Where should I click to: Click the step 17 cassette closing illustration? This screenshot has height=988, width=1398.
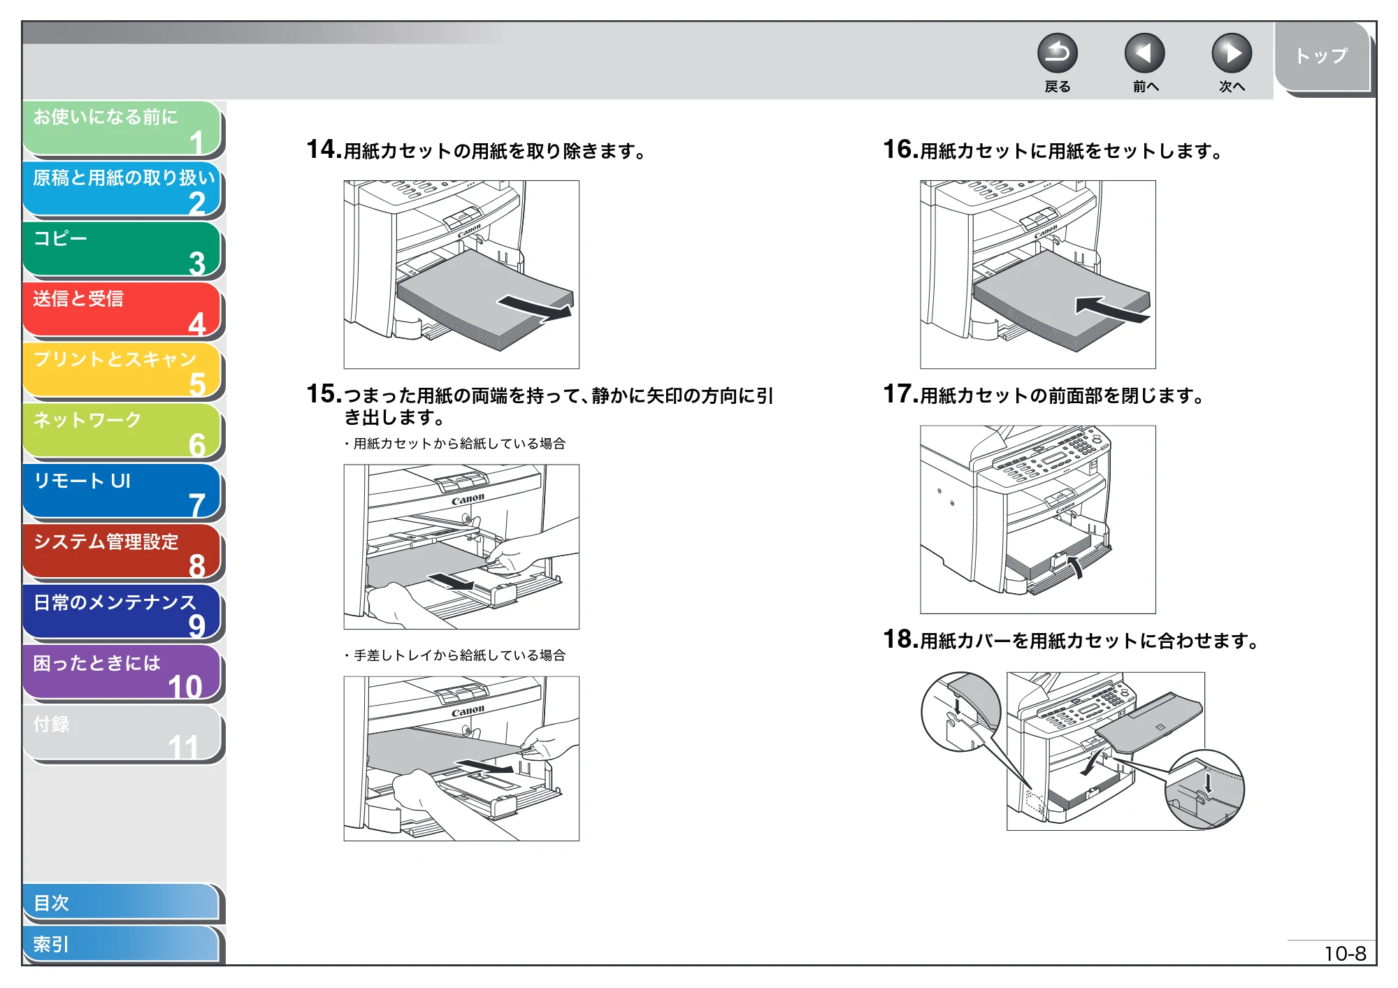[x=1038, y=520]
